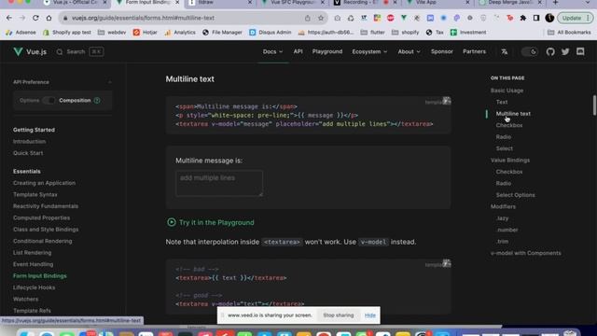This screenshot has width=597, height=336.
Task: Toggle Options/Composition API switch
Action: coord(49,101)
